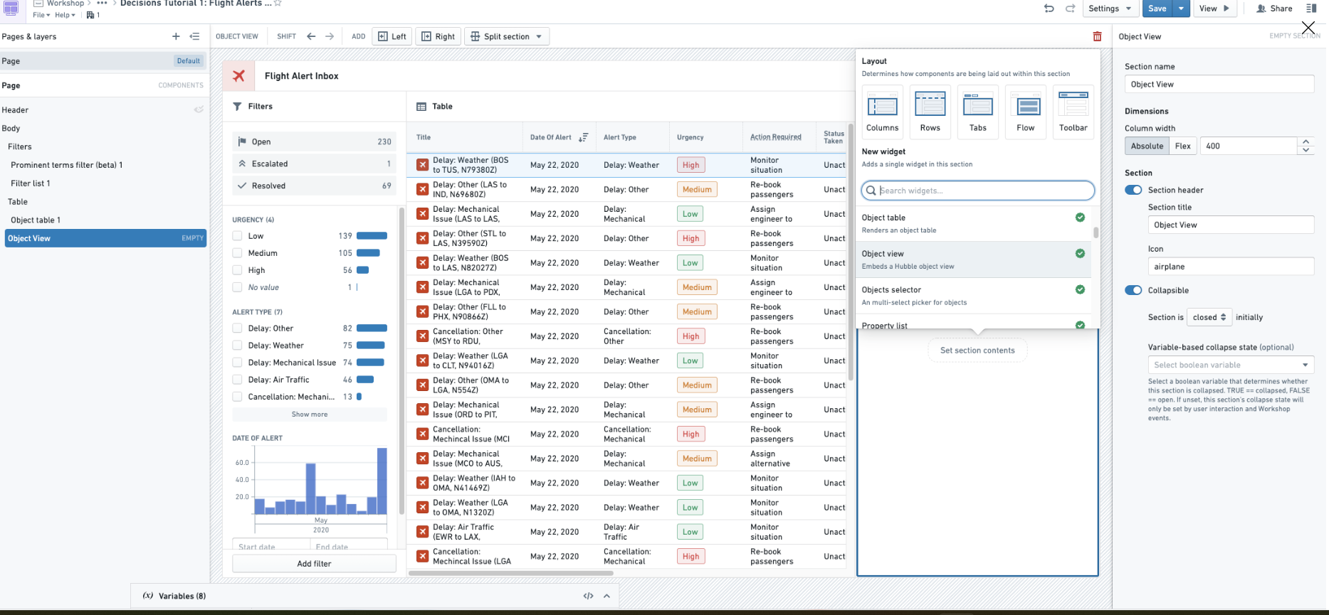Viewport: 1329px width, 615px height.
Task: Toggle the Section header switch
Action: (1133, 190)
